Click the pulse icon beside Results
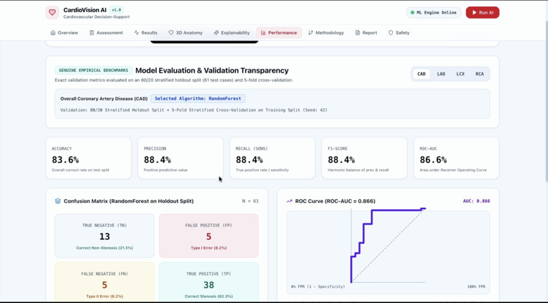 (136, 33)
